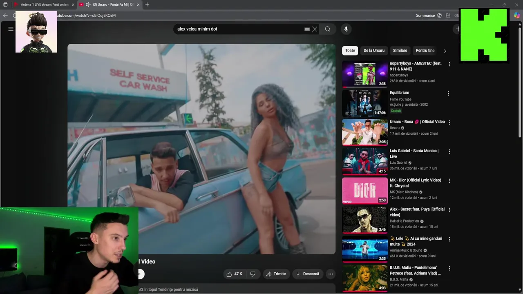Click the Trimite share button
The width and height of the screenshot is (523, 294).
coord(276,274)
